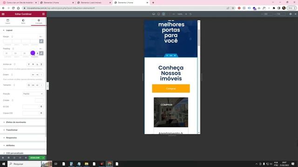Open Windows Start menu

[4, 164]
